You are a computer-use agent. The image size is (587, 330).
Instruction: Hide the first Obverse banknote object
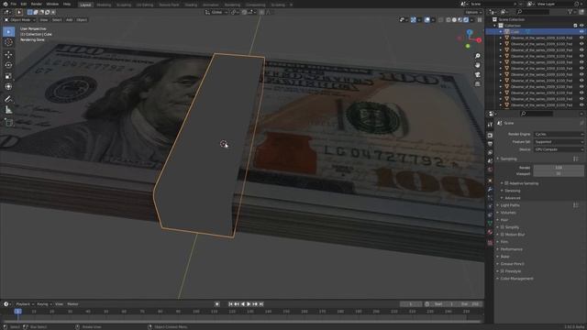(x=581, y=38)
